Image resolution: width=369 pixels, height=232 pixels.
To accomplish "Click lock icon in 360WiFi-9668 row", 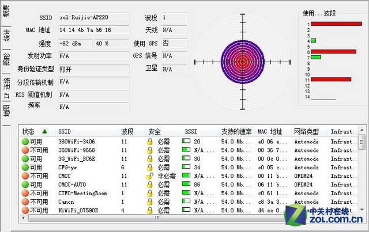I will tap(150, 150).
